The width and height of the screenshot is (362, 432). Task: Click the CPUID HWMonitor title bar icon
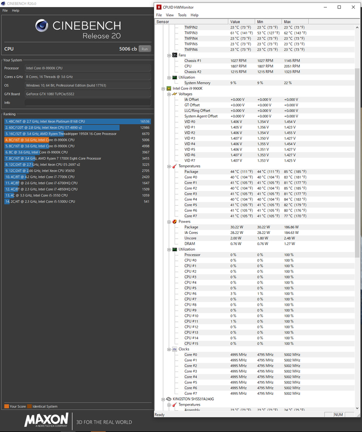[x=159, y=7]
